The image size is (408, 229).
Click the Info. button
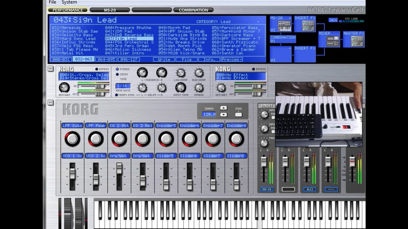[x=209, y=59]
